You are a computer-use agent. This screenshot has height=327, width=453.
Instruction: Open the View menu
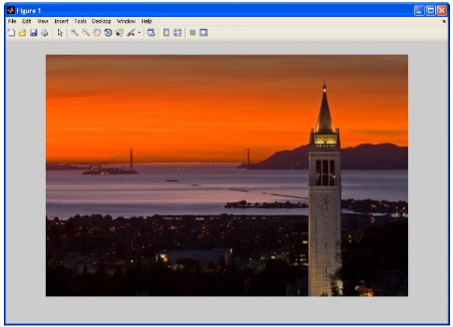point(43,22)
